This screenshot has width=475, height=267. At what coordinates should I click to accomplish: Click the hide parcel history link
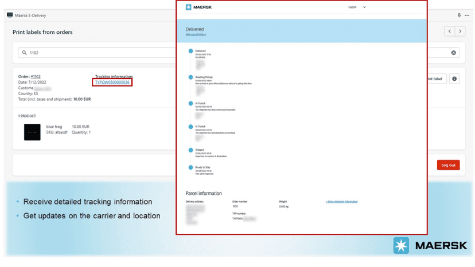point(196,34)
